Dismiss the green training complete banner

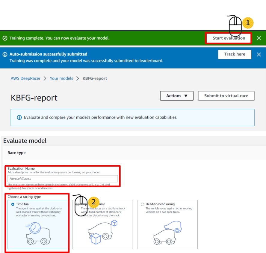coord(259,38)
